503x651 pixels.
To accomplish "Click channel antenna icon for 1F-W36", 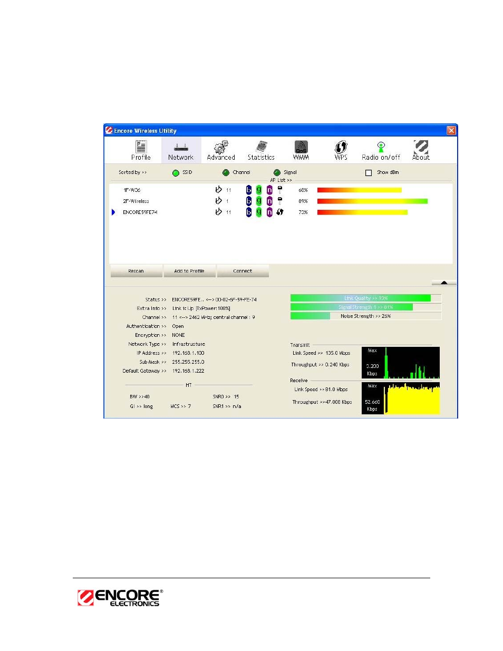I will [x=218, y=190].
